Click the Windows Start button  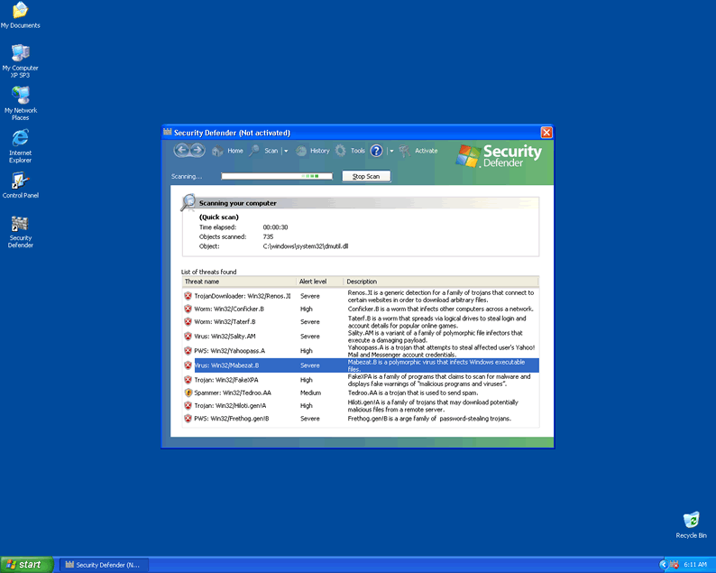25,564
